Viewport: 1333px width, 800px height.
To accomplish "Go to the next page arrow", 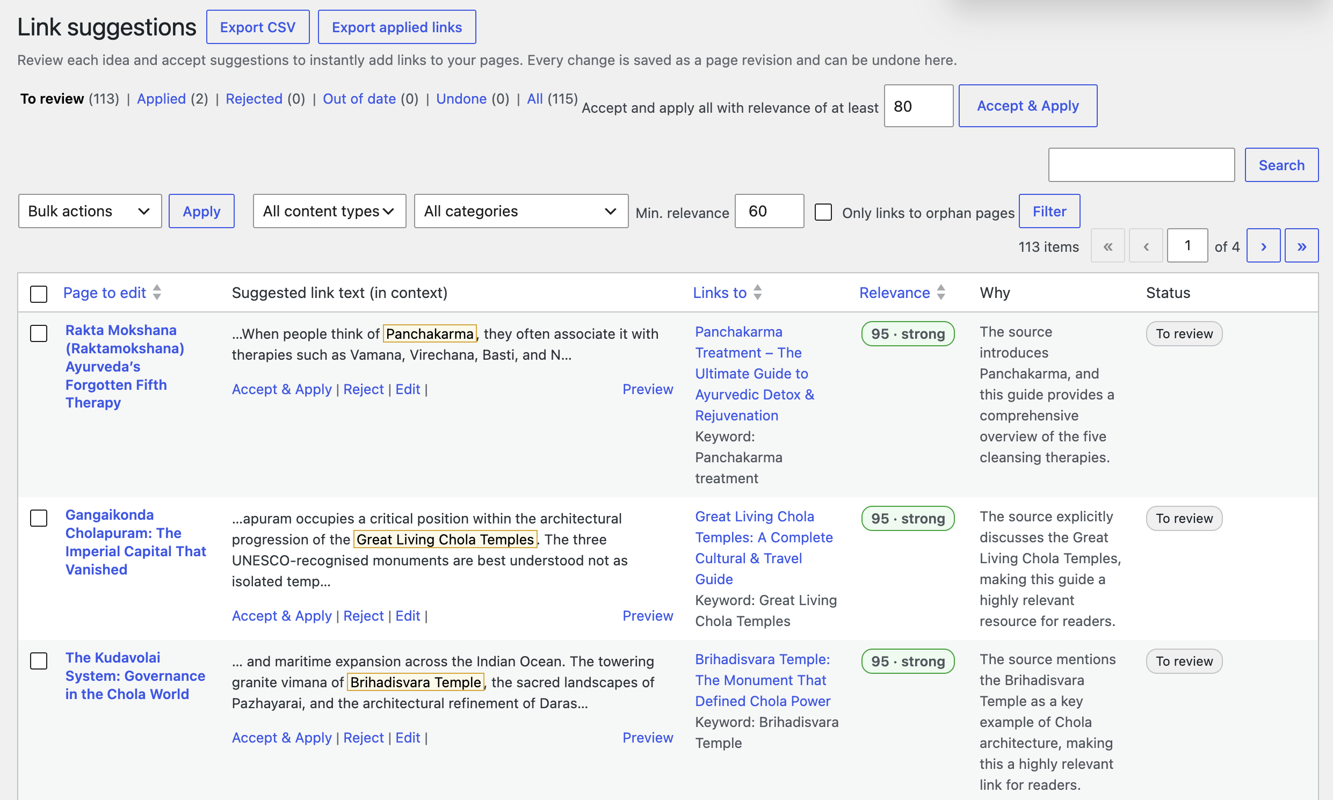I will point(1263,246).
